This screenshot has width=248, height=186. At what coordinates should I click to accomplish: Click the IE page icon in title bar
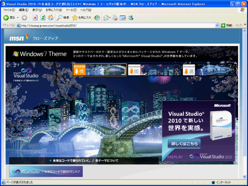pyautogui.click(x=3, y=4)
